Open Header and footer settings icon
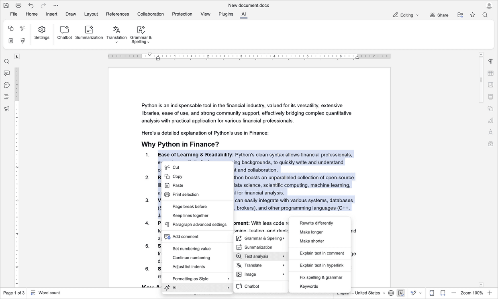498x299 pixels. pyautogui.click(x=490, y=96)
